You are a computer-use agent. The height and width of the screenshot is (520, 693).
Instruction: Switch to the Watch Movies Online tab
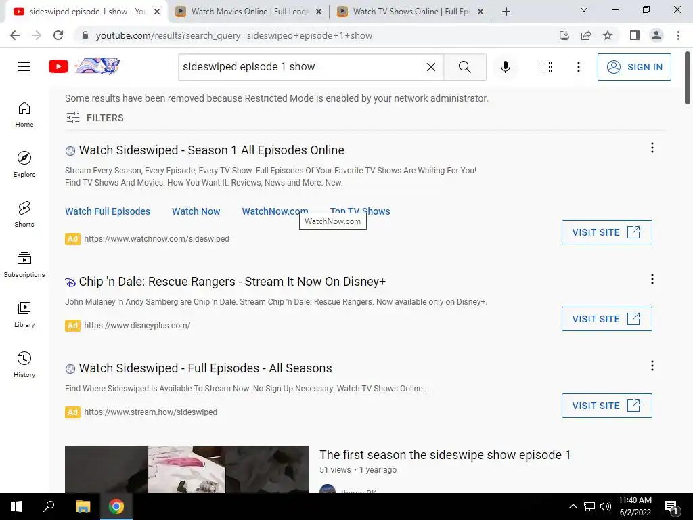(249, 12)
